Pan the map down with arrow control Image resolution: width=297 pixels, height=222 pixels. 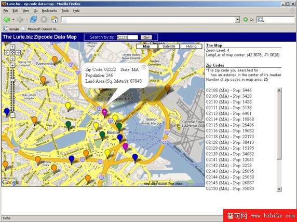[x=12, y=58]
